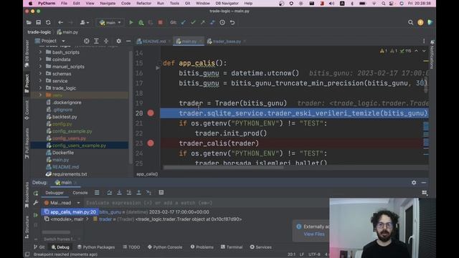Viewport: 459px width, 258px height.
Task: Toggle the breakpoint on line 23
Action: pyautogui.click(x=151, y=143)
